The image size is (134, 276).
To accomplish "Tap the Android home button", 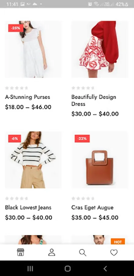I will (67, 268).
